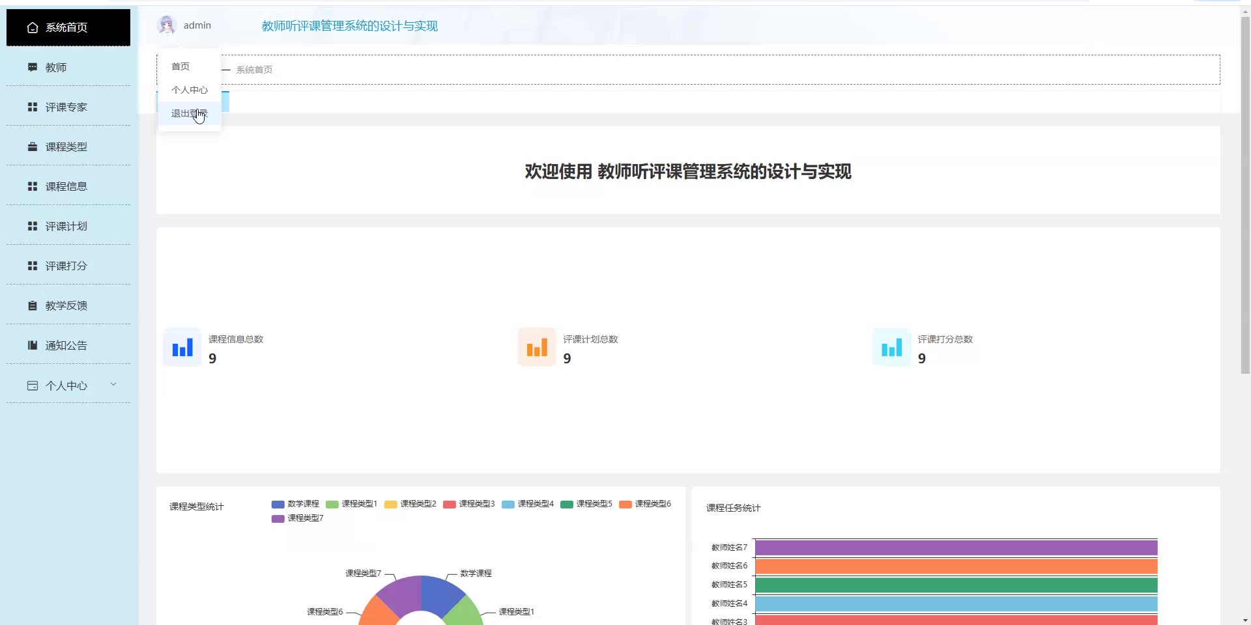Viewport: 1251px width, 625px height.
Task: Click the 教师 sidebar icon
Action: click(x=33, y=67)
